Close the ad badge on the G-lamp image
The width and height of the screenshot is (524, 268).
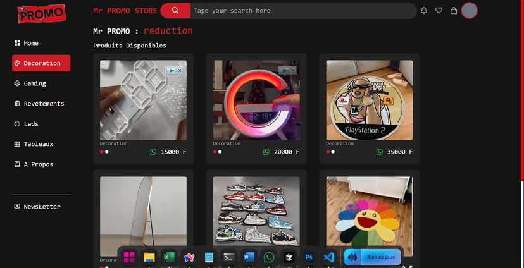click(293, 70)
